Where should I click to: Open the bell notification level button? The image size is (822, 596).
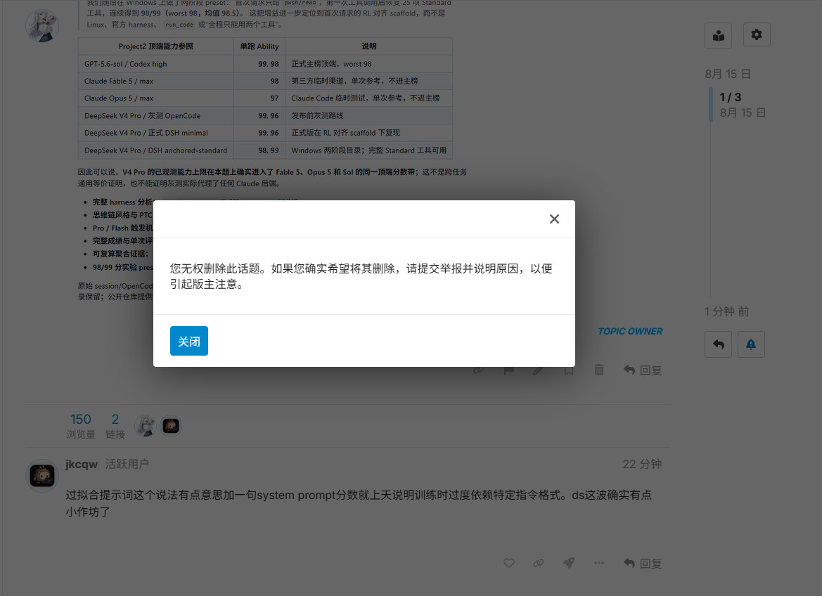click(751, 344)
